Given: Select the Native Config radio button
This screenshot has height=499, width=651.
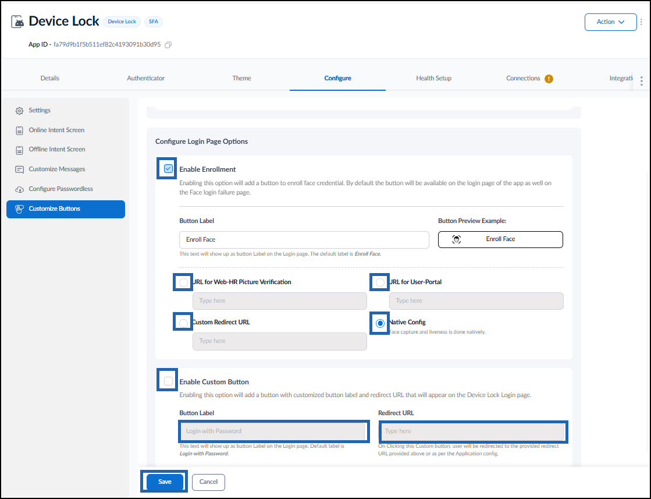Looking at the screenshot, I should [x=380, y=323].
